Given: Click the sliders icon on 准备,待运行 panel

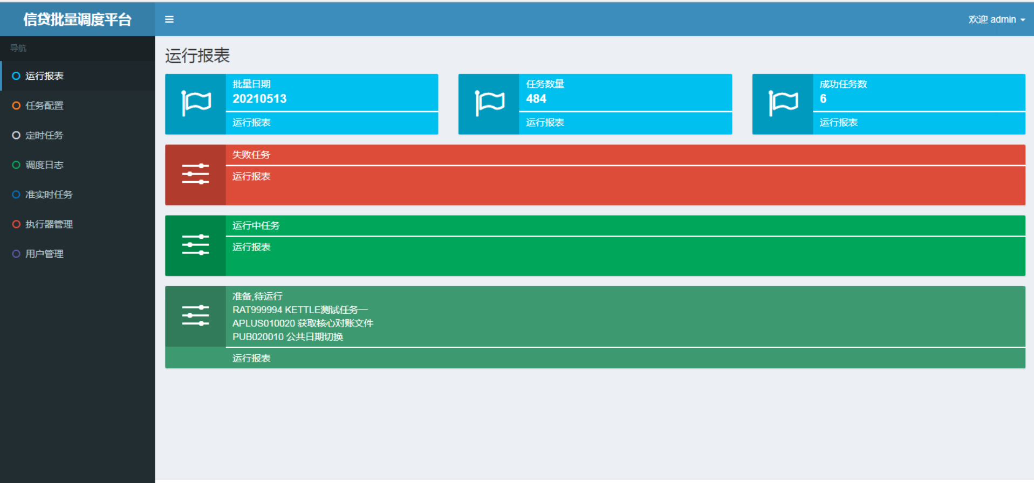Looking at the screenshot, I should pos(195,315).
